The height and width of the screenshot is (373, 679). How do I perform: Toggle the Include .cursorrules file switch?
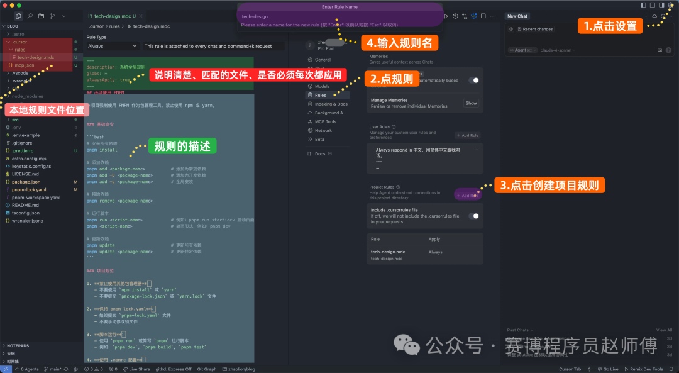pos(474,216)
